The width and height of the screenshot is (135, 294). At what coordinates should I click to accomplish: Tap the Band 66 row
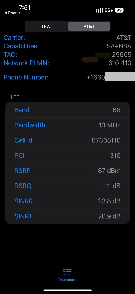tap(67, 110)
